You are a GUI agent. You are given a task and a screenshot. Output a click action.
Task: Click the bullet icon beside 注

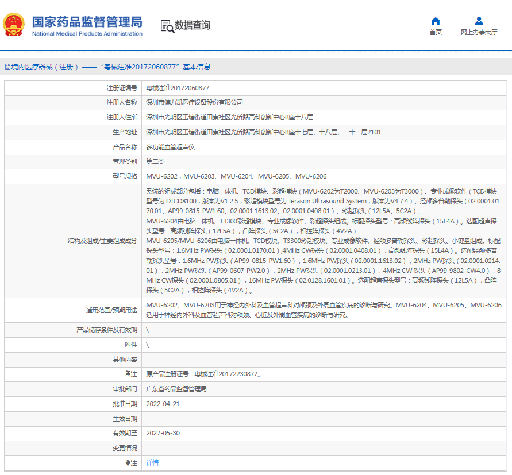click(128, 462)
